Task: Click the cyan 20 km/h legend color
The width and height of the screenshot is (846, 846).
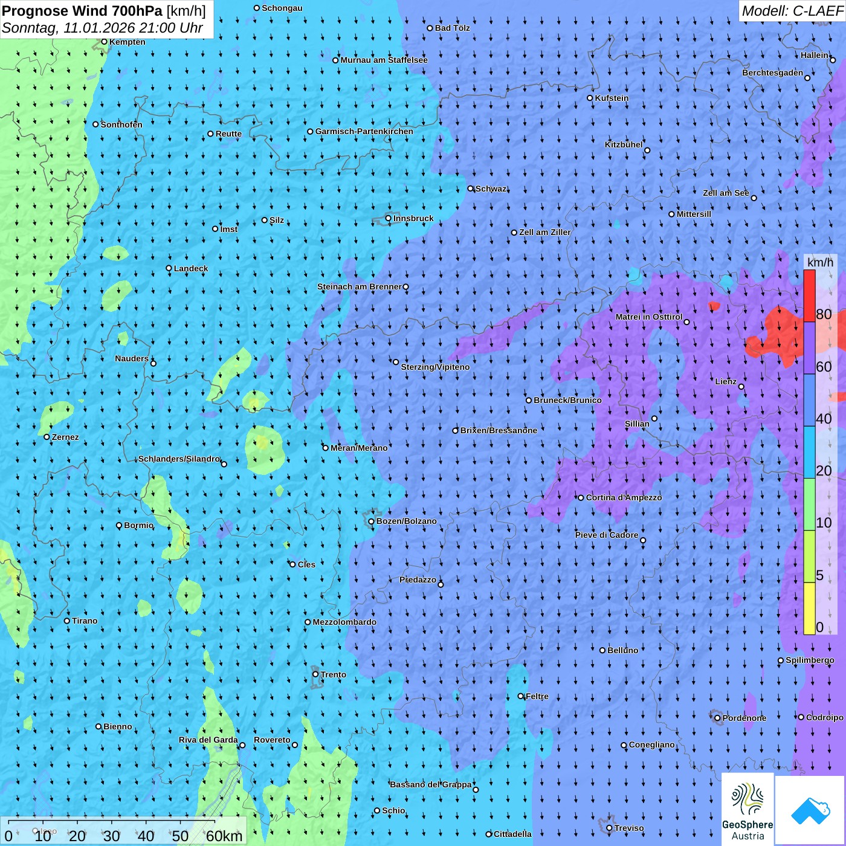Action: tap(809, 453)
